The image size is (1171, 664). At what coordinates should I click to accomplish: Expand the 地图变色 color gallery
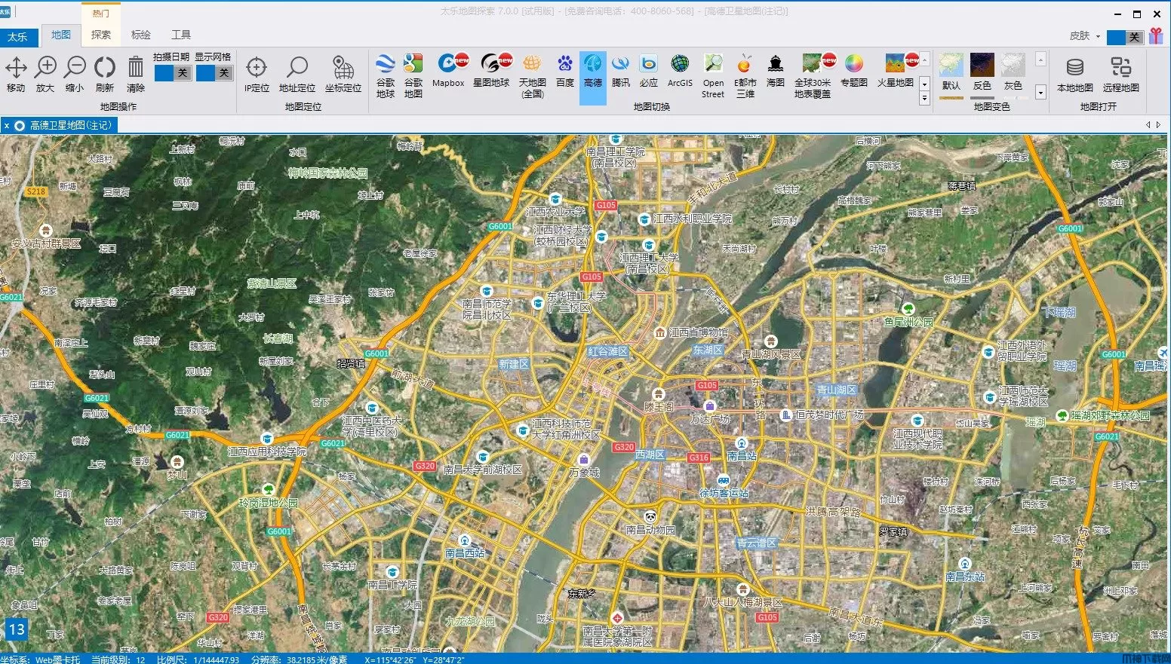(1040, 93)
